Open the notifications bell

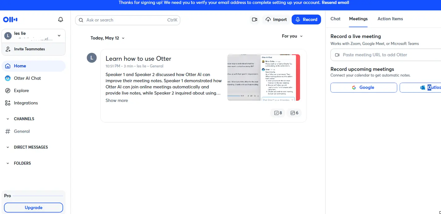pos(61,19)
